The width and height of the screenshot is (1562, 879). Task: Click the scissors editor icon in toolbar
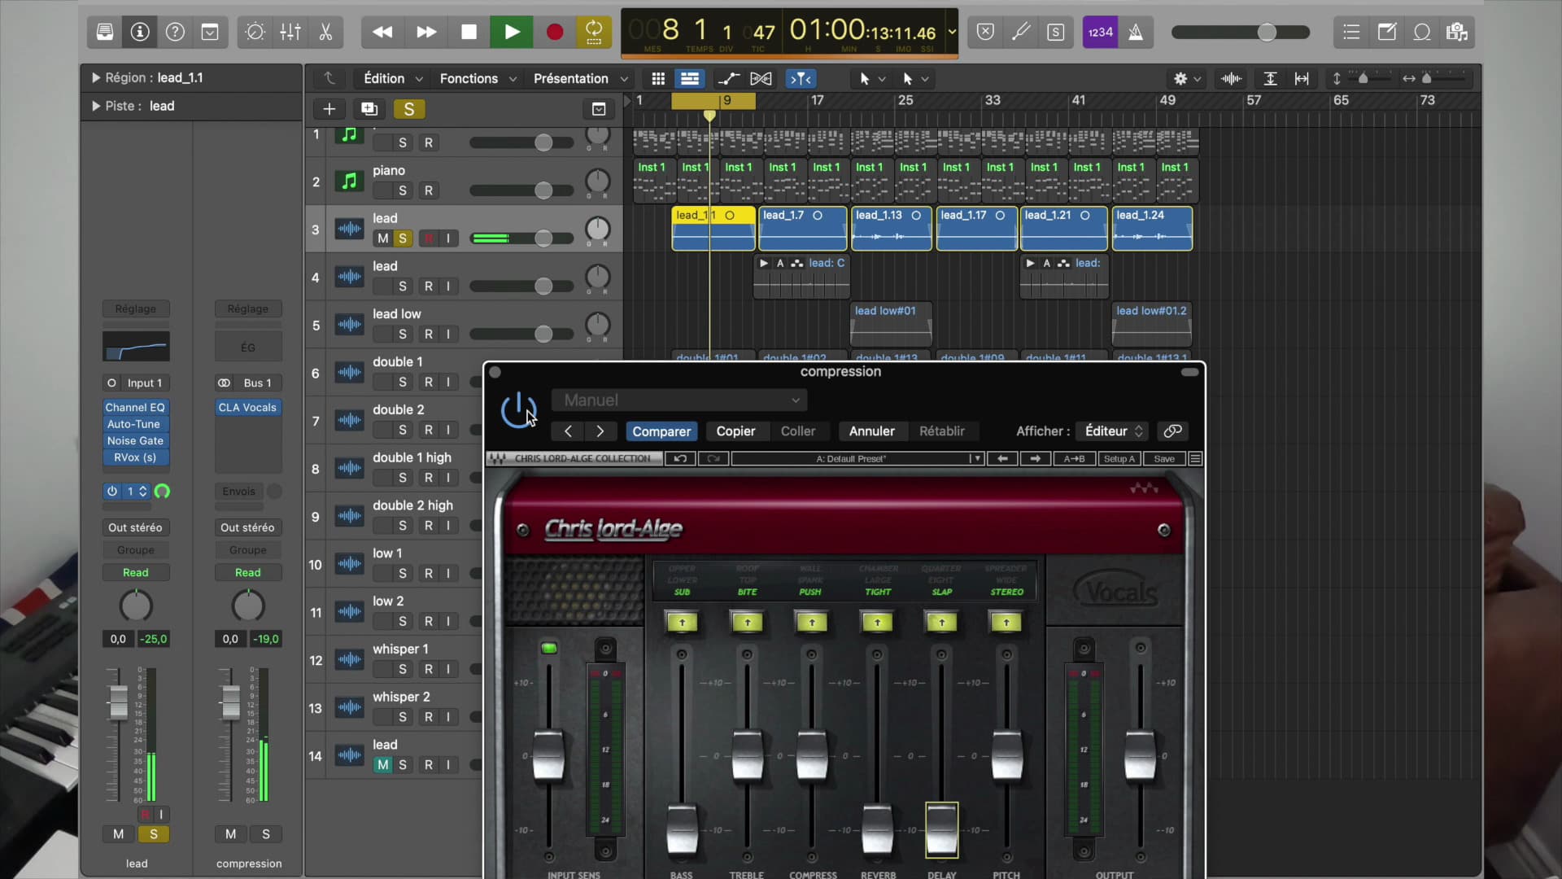(325, 32)
